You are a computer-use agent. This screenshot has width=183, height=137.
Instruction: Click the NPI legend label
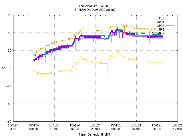pyautogui.click(x=162, y=29)
